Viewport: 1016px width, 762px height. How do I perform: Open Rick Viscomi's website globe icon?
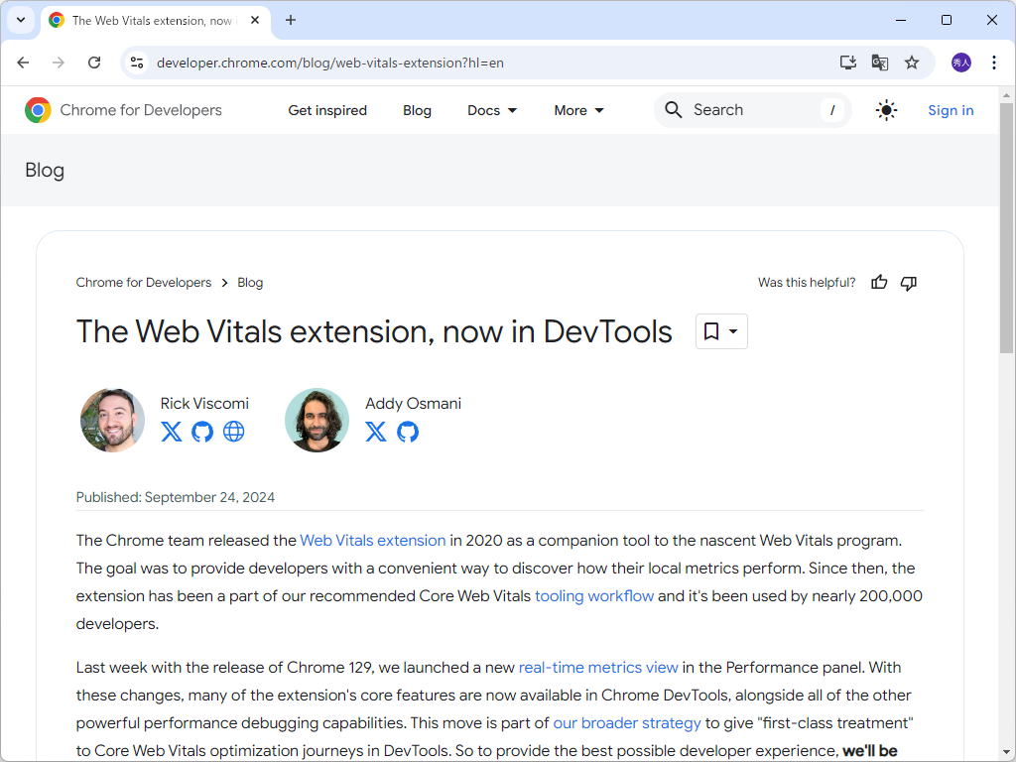tap(234, 432)
